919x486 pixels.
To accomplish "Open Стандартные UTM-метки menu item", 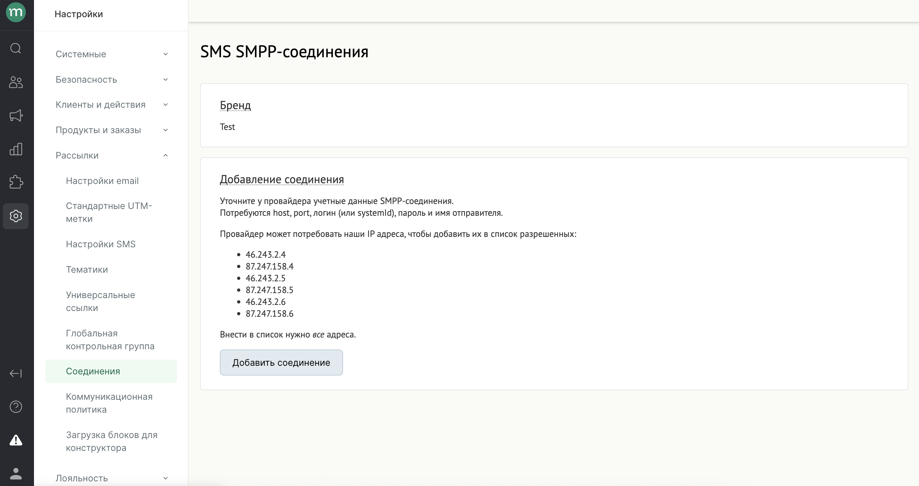I will pos(111,212).
